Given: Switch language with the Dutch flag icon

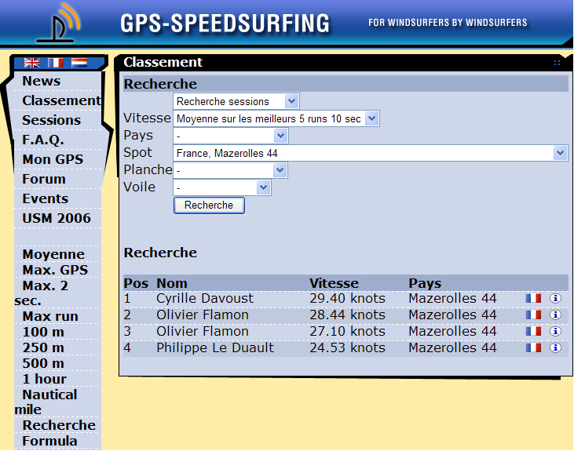Looking at the screenshot, I should pyautogui.click(x=79, y=63).
